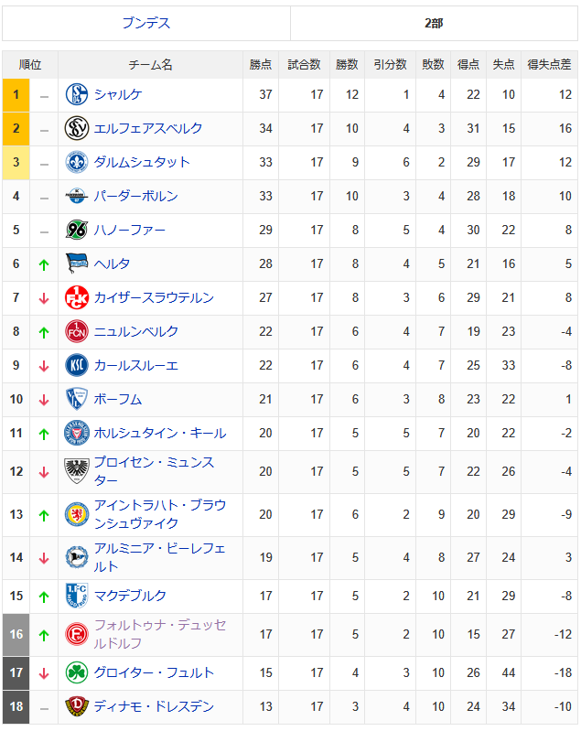Click the Kaiserslautern red crest
The height and width of the screenshot is (731, 581).
click(x=76, y=297)
